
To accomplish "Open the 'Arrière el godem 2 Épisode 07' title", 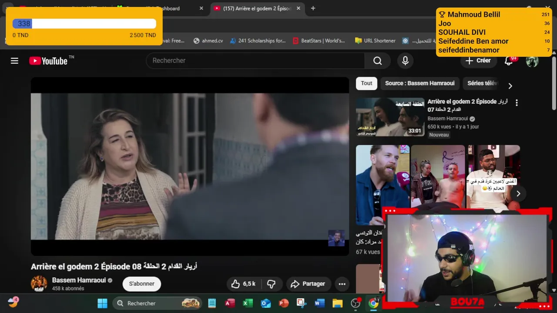I will coord(467,106).
